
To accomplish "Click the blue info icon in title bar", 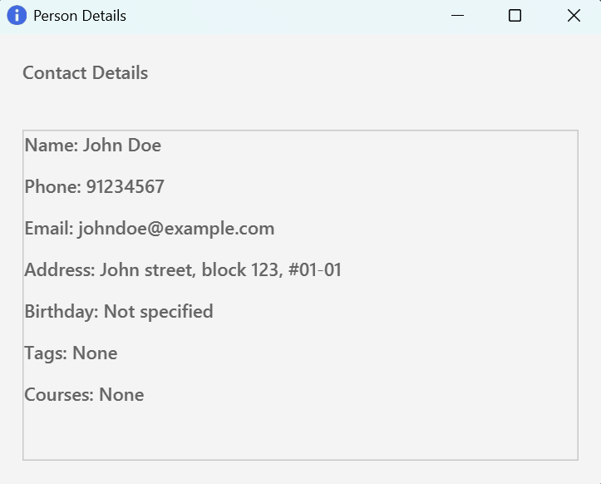I will pyautogui.click(x=17, y=16).
